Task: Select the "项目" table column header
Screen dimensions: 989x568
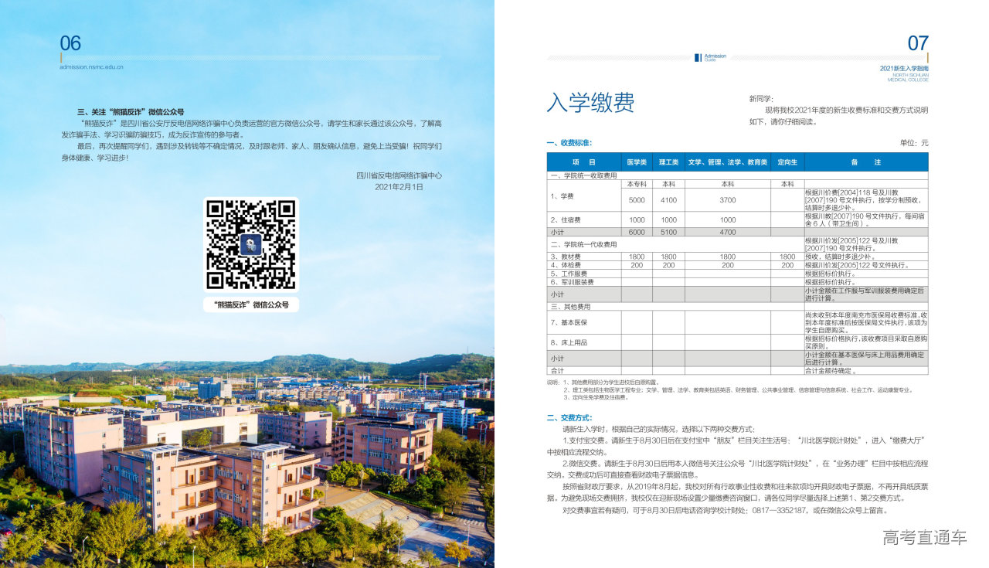Action: 584,162
